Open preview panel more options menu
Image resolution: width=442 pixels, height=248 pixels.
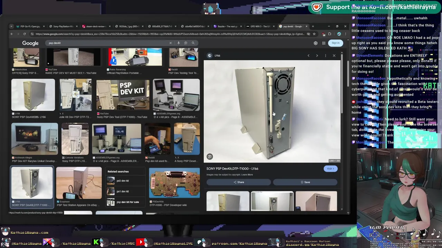(x=325, y=55)
